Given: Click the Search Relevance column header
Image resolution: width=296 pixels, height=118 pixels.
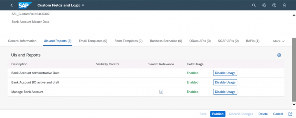Looking at the screenshot, I should 161,64.
